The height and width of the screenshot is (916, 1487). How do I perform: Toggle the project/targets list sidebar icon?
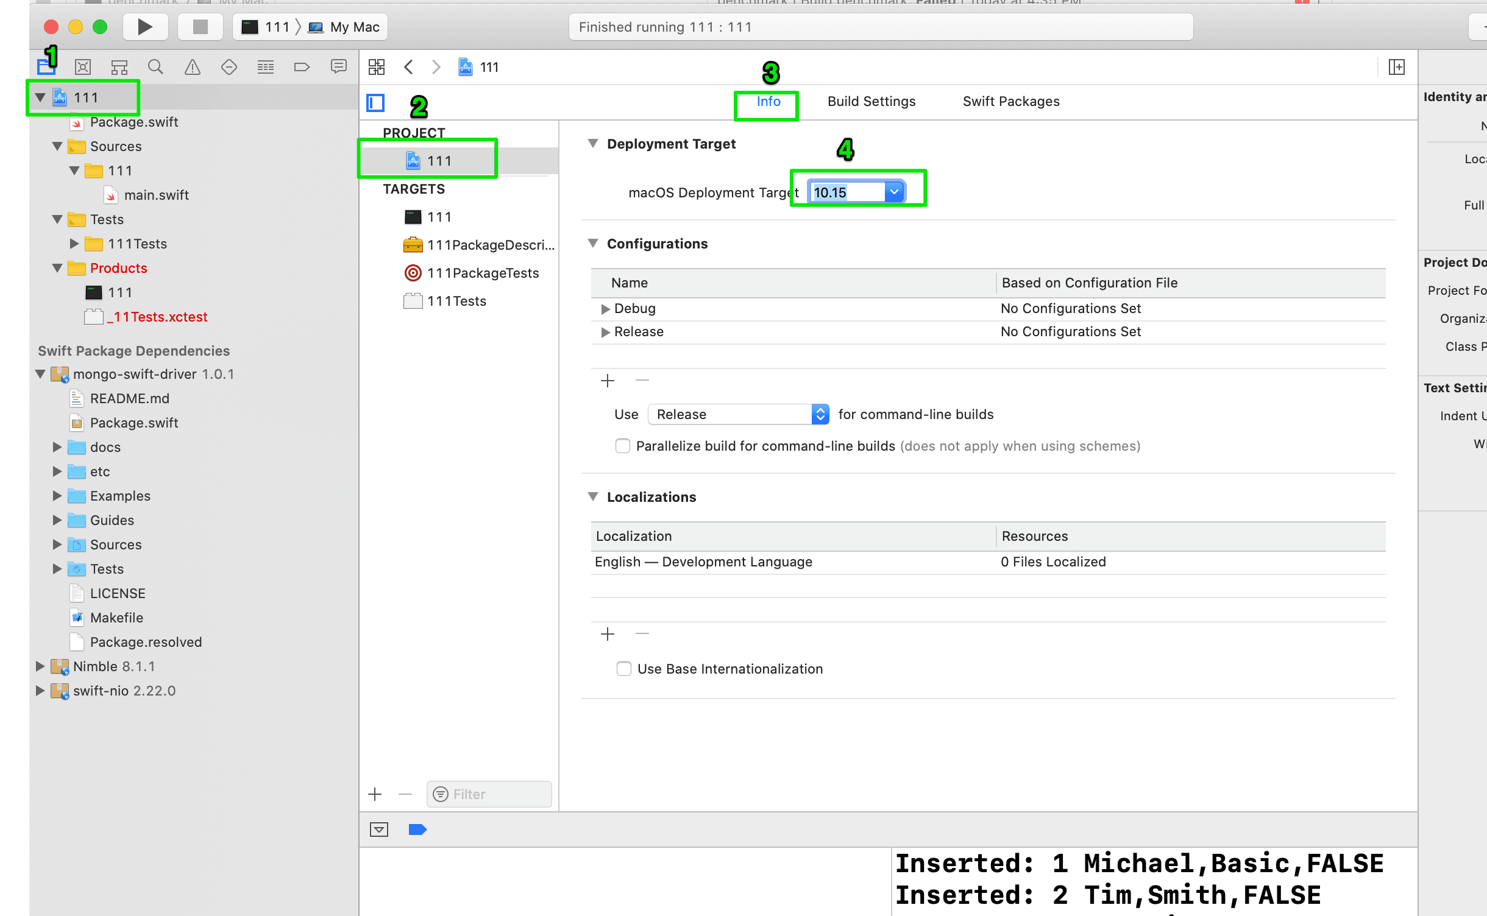[x=375, y=102]
